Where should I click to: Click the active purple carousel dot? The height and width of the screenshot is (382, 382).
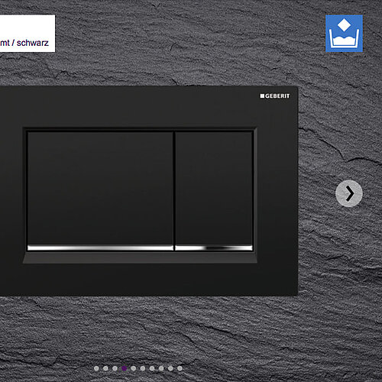pos(125,368)
